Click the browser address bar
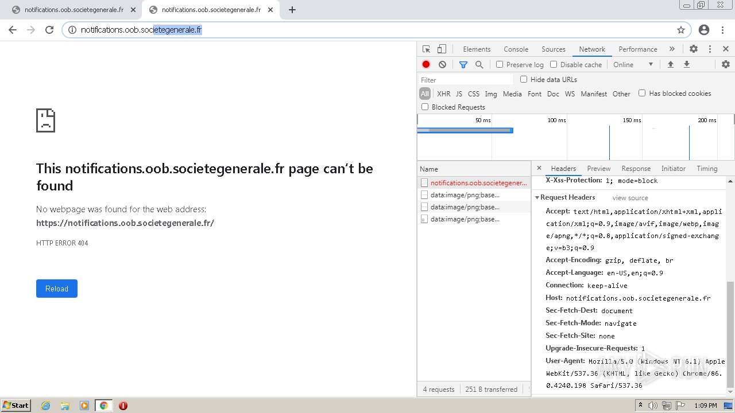 coord(376,30)
